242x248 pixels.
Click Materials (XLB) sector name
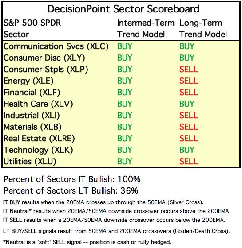point(32,127)
